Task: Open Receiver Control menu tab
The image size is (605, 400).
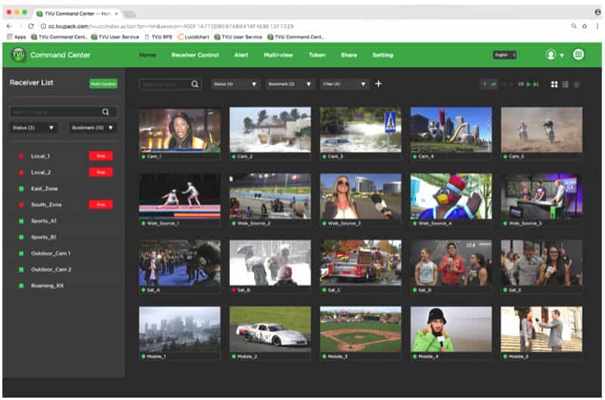Action: 195,55
